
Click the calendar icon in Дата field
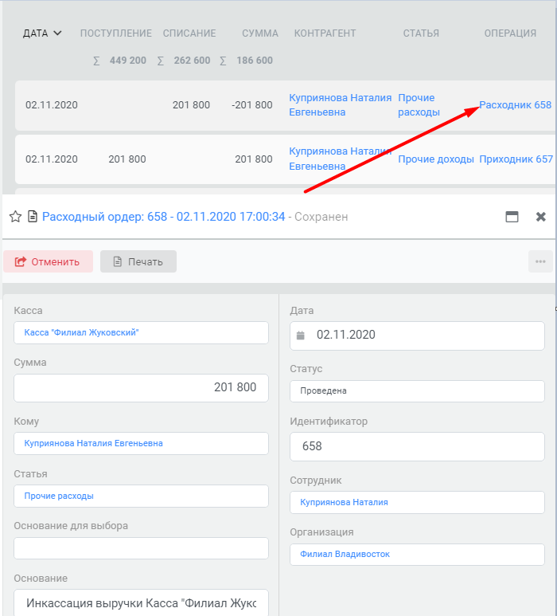point(301,335)
